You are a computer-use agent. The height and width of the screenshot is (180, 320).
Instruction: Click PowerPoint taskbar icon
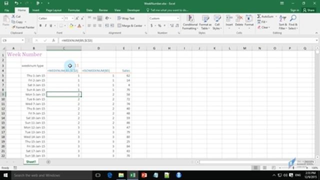coord(144,175)
